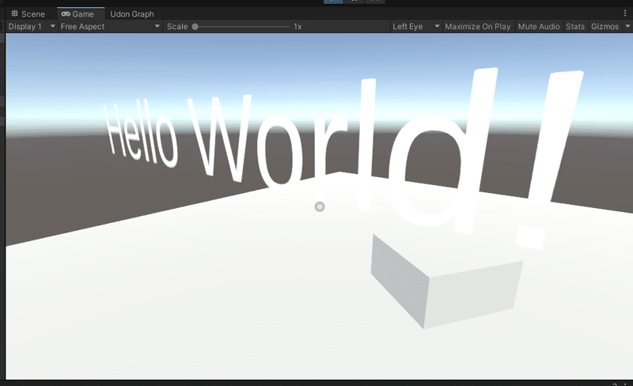Screen dimensions: 633x386
Task: Open the Display 1 dropdown
Action: point(31,27)
